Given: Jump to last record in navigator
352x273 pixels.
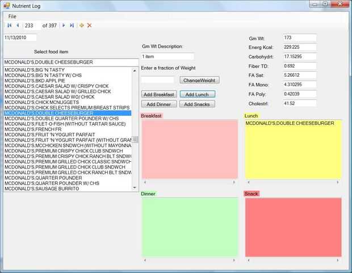Looking at the screenshot, I should tap(72, 26).
